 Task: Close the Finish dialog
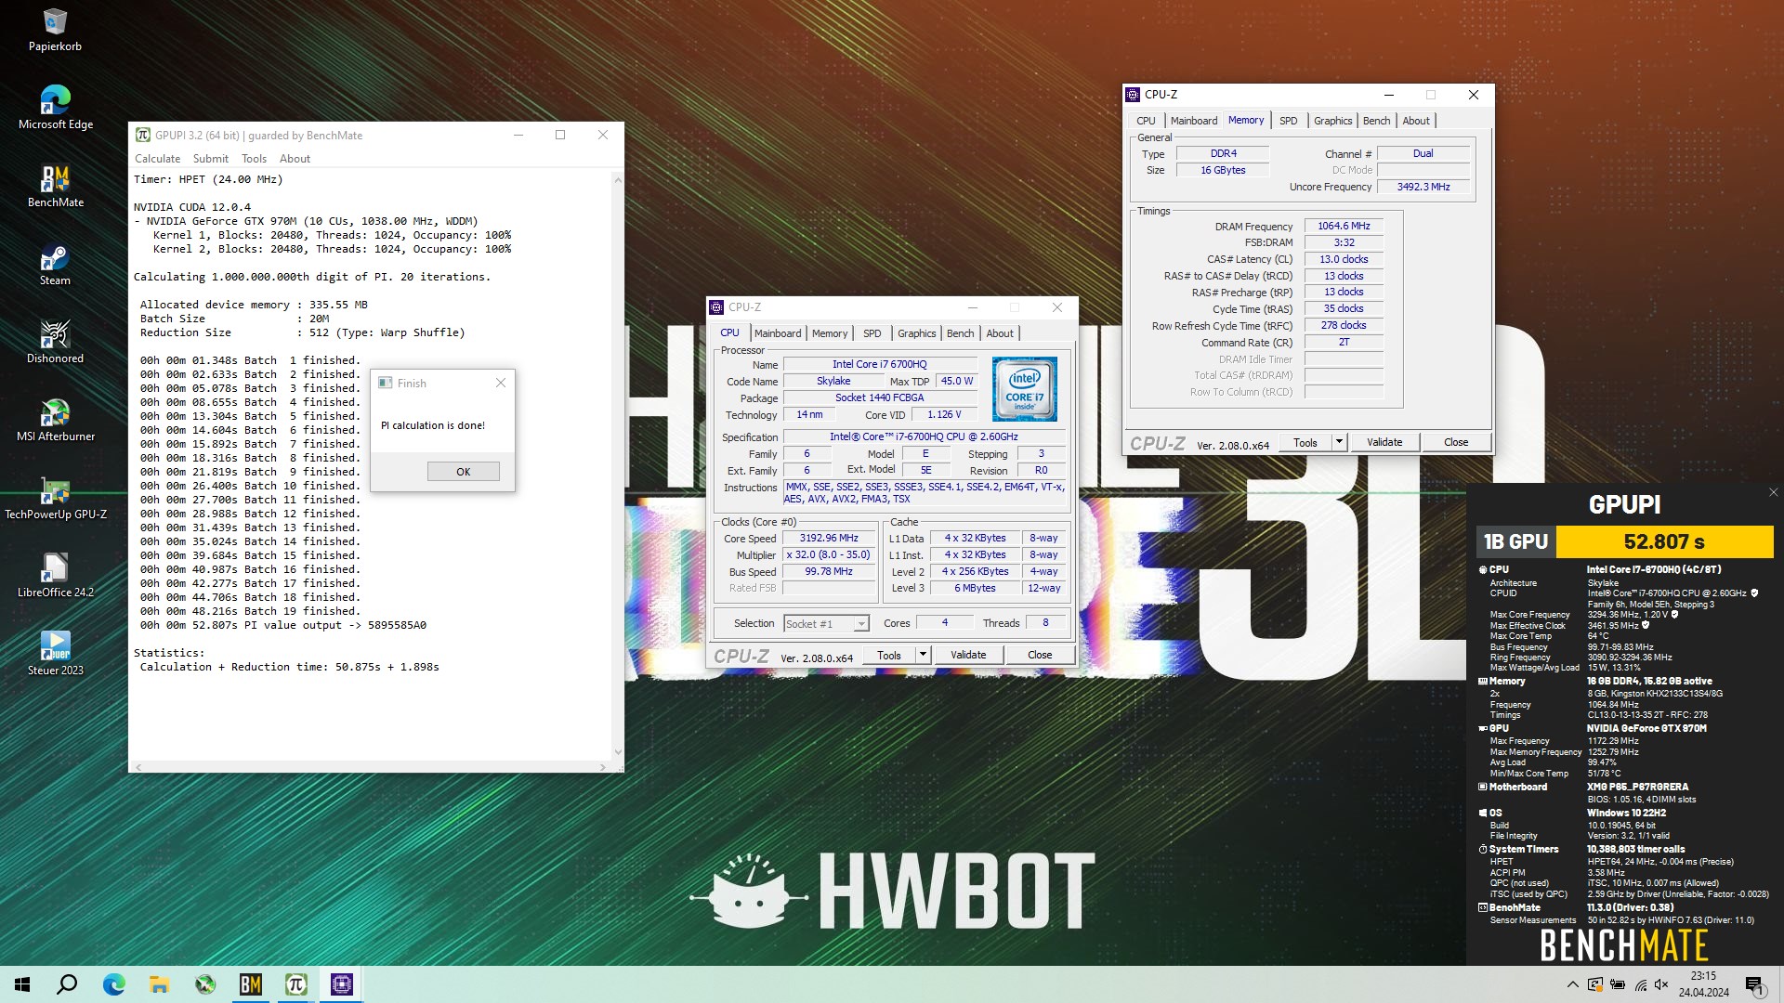501,383
